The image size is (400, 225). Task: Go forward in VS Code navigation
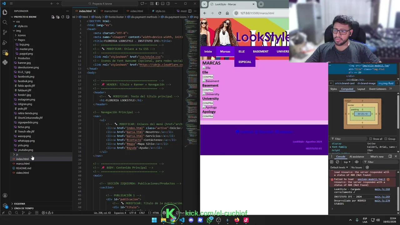[57, 3]
